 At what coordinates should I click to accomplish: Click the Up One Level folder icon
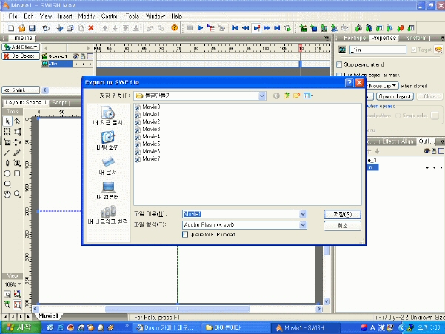[x=287, y=96]
